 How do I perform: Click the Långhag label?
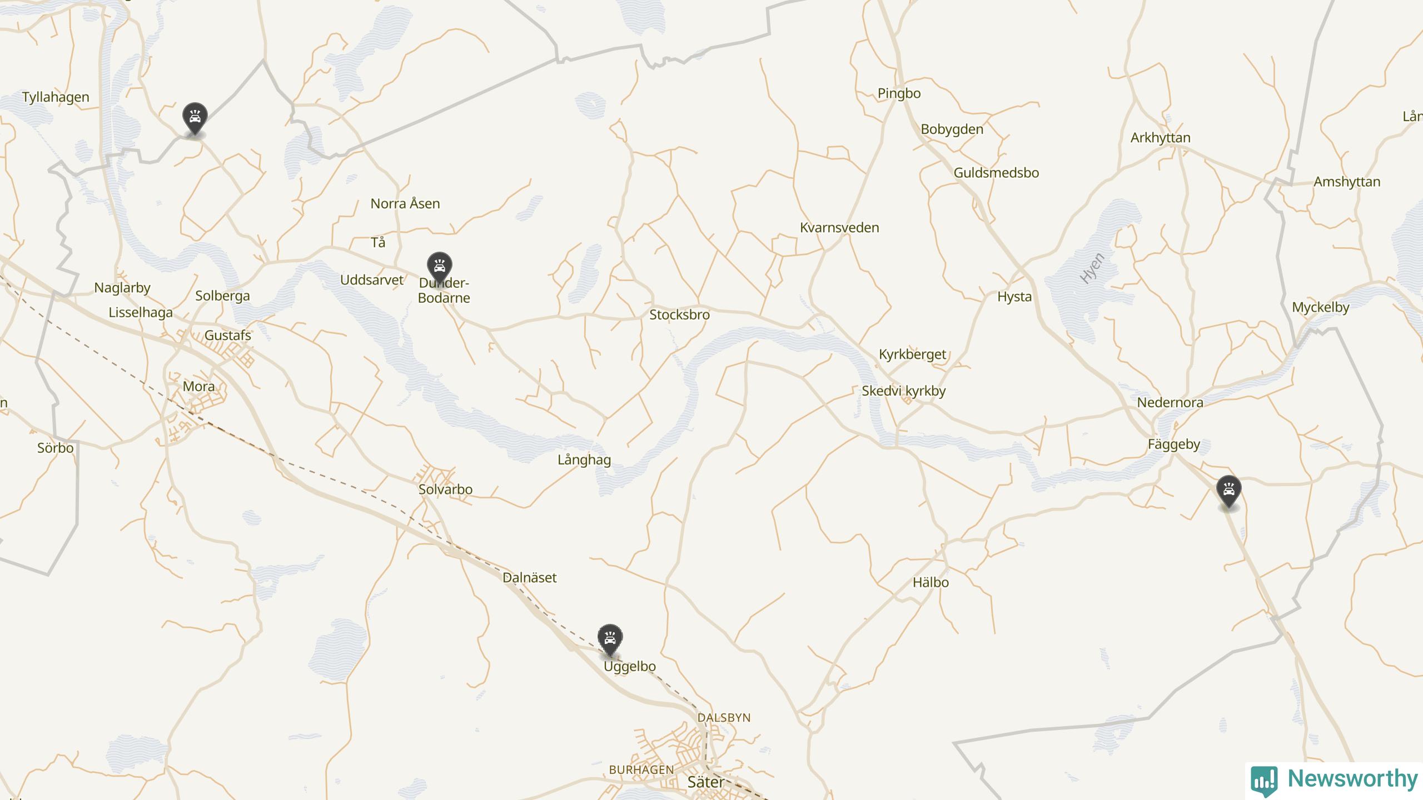(584, 460)
